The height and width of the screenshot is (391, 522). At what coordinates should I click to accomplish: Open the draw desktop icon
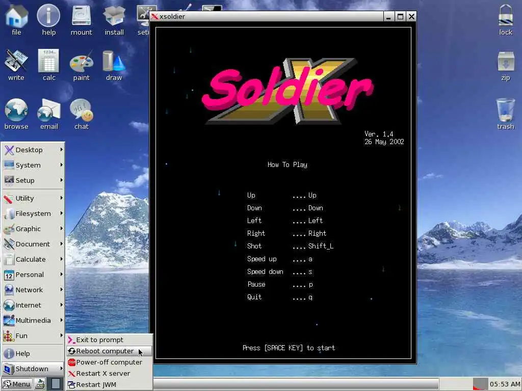tap(114, 65)
